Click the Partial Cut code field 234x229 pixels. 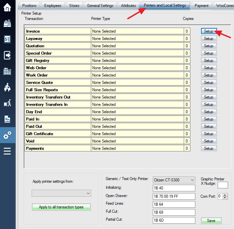tap(174, 220)
